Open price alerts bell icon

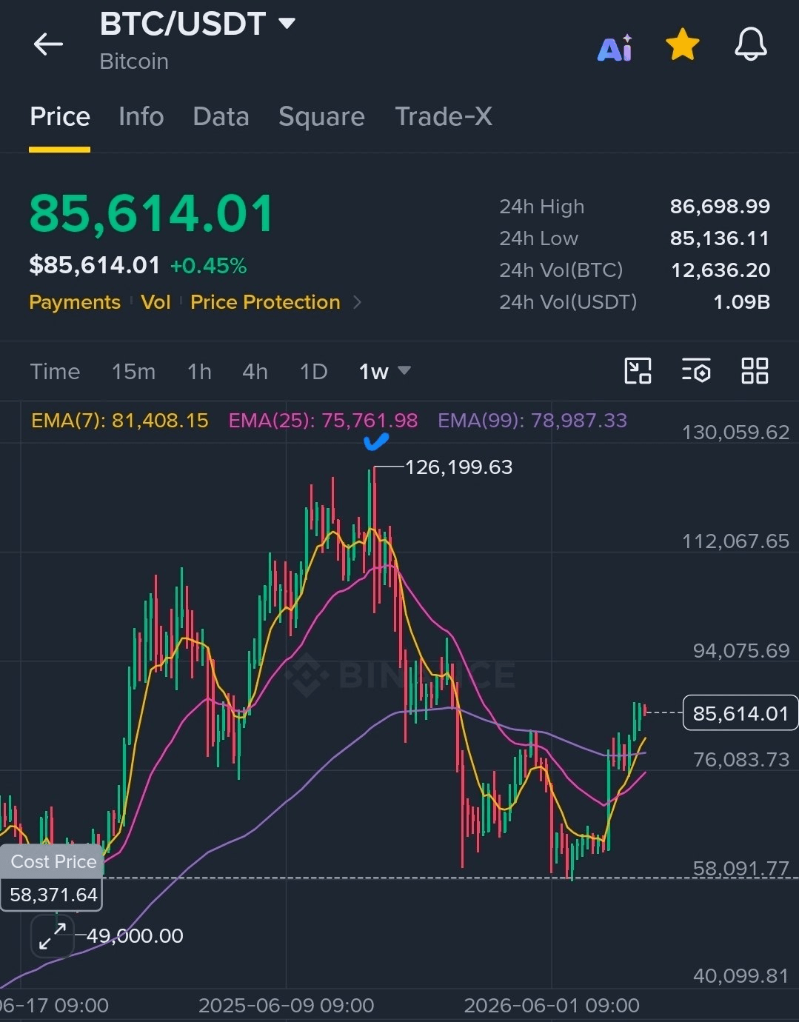click(x=750, y=44)
